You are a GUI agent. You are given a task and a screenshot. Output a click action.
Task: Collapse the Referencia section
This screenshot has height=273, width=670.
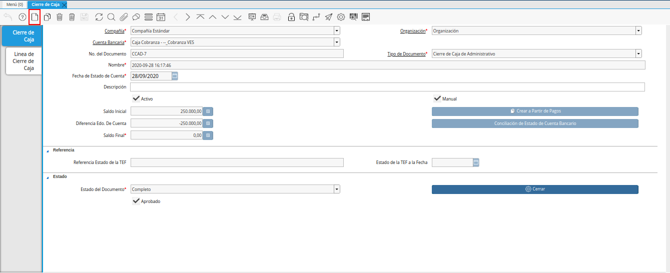click(x=48, y=150)
